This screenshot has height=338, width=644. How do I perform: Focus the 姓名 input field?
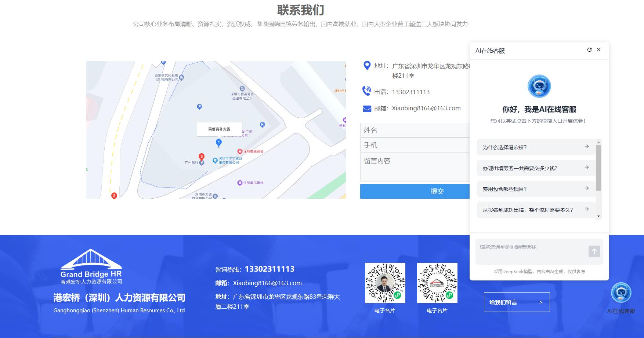415,130
